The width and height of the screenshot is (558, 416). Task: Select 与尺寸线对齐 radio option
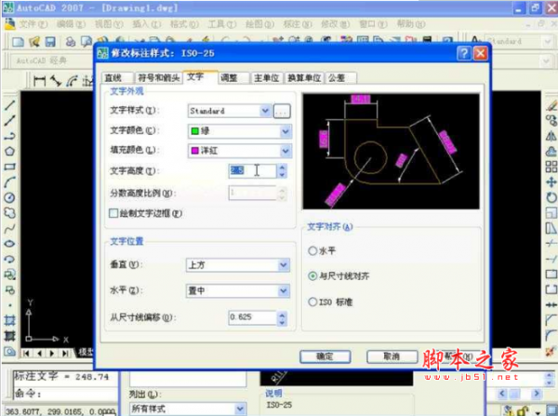312,276
